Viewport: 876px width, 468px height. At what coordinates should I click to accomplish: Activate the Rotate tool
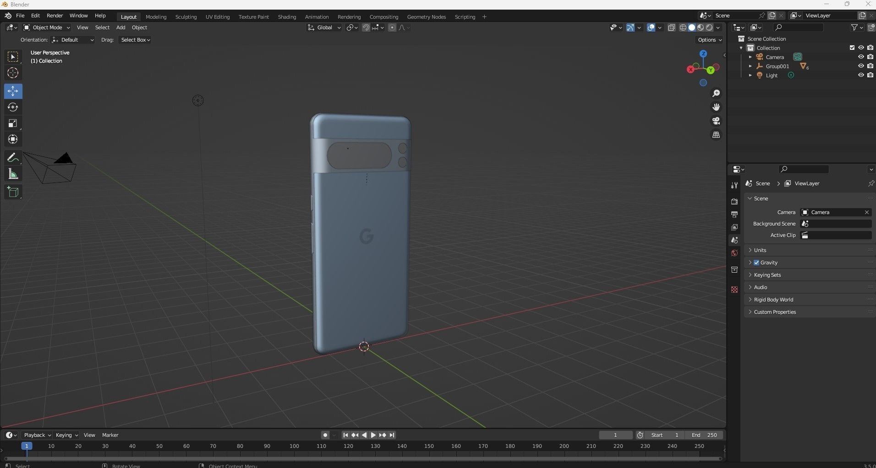(x=13, y=107)
